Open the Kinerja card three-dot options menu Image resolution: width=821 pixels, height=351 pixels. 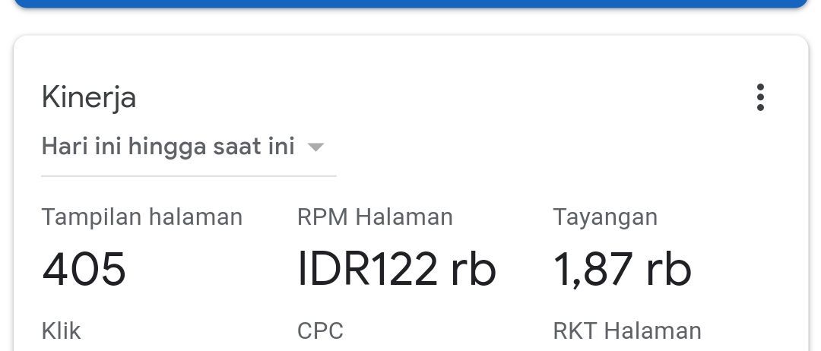point(759,98)
